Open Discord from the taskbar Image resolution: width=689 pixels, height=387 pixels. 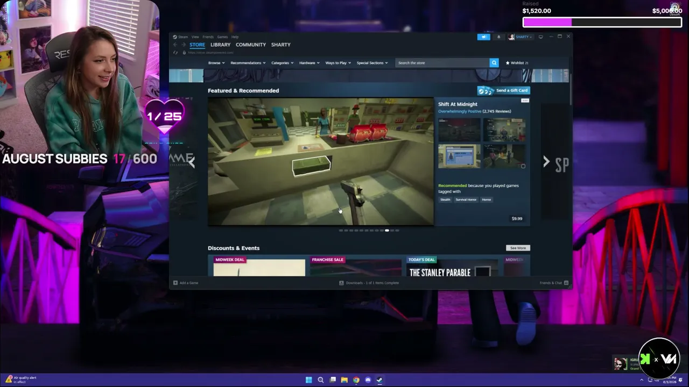pos(368,380)
